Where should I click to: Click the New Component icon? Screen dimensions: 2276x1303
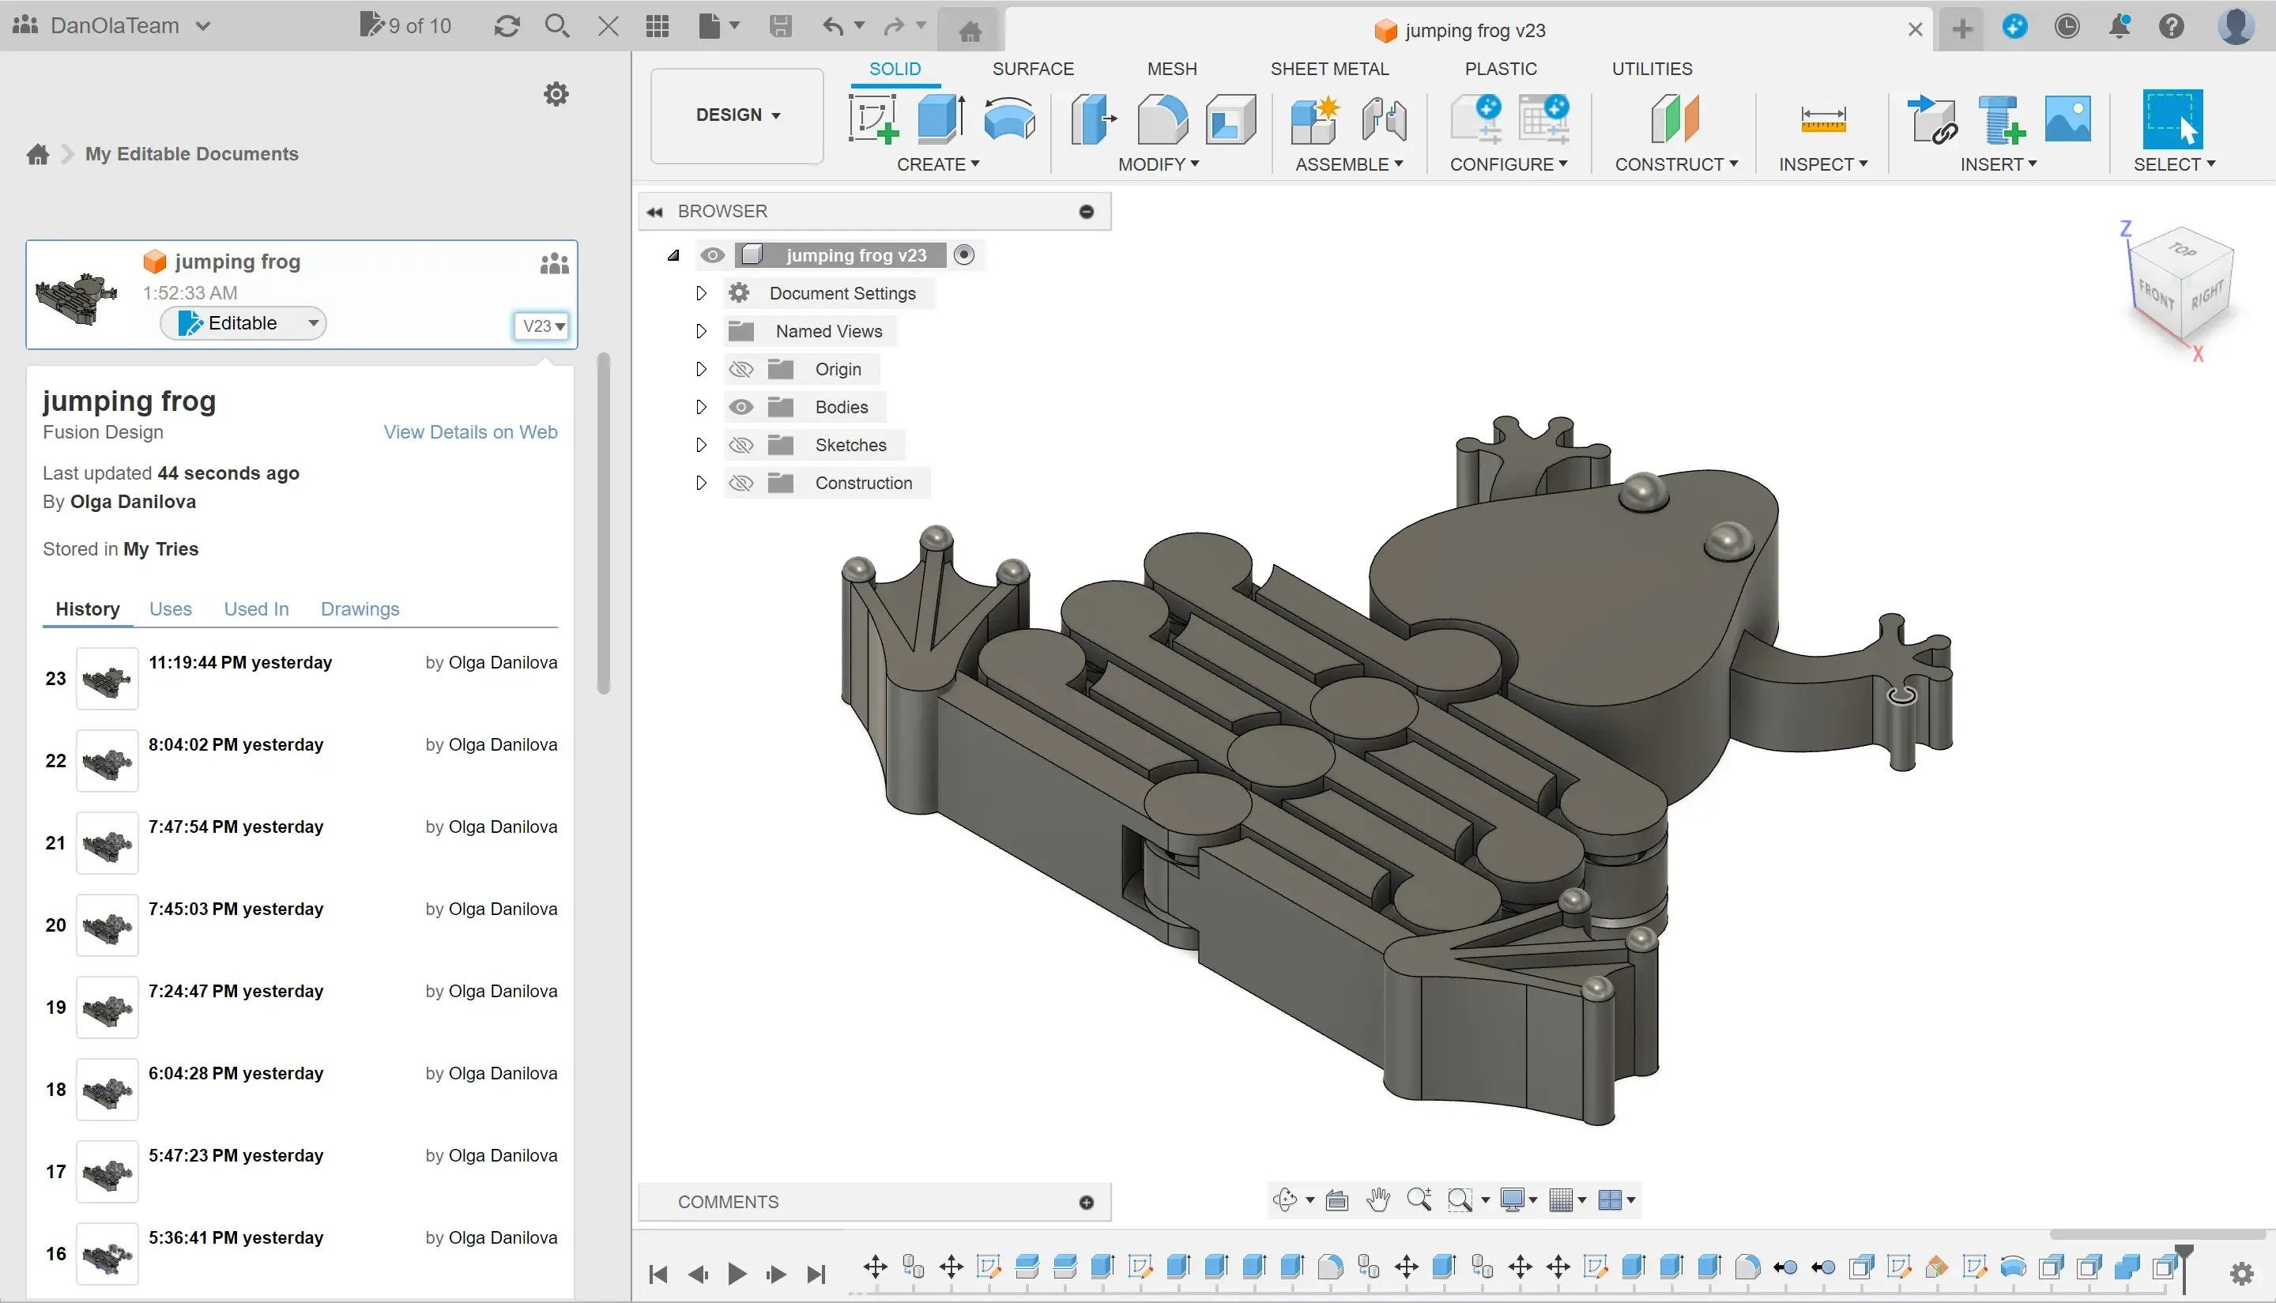pyautogui.click(x=1315, y=119)
